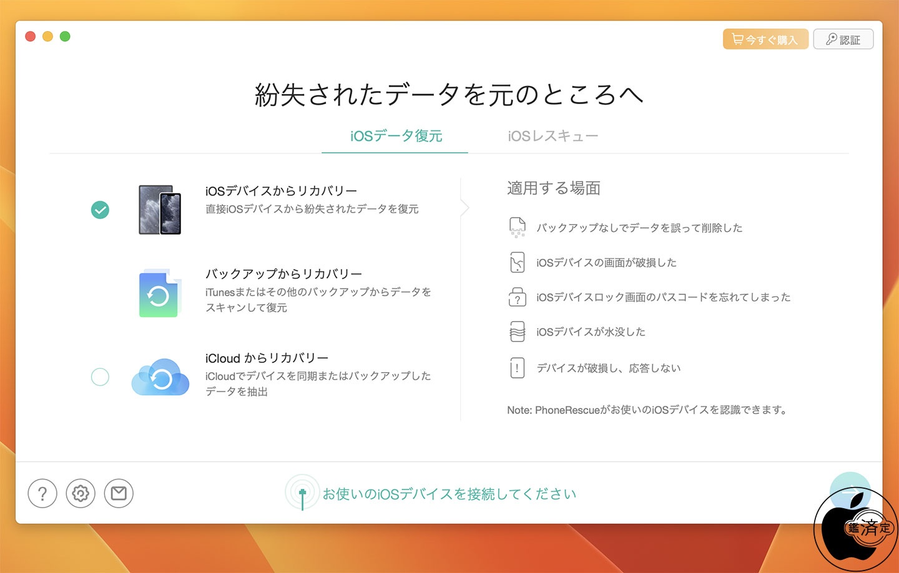Screen dimensions: 899x573
Task: Select the checked iOS device recovery radio
Action: (x=100, y=210)
